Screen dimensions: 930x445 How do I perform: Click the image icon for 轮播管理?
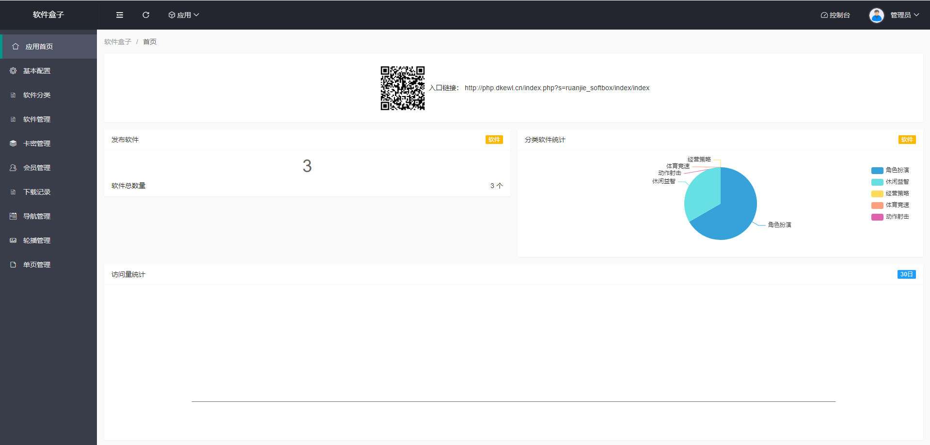tap(13, 240)
